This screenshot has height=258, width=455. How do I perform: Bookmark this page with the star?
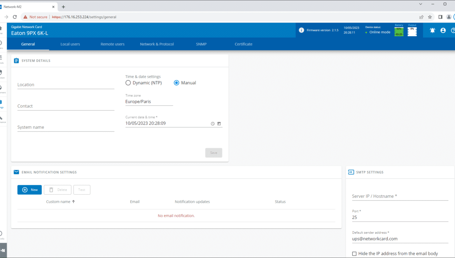[x=430, y=17]
